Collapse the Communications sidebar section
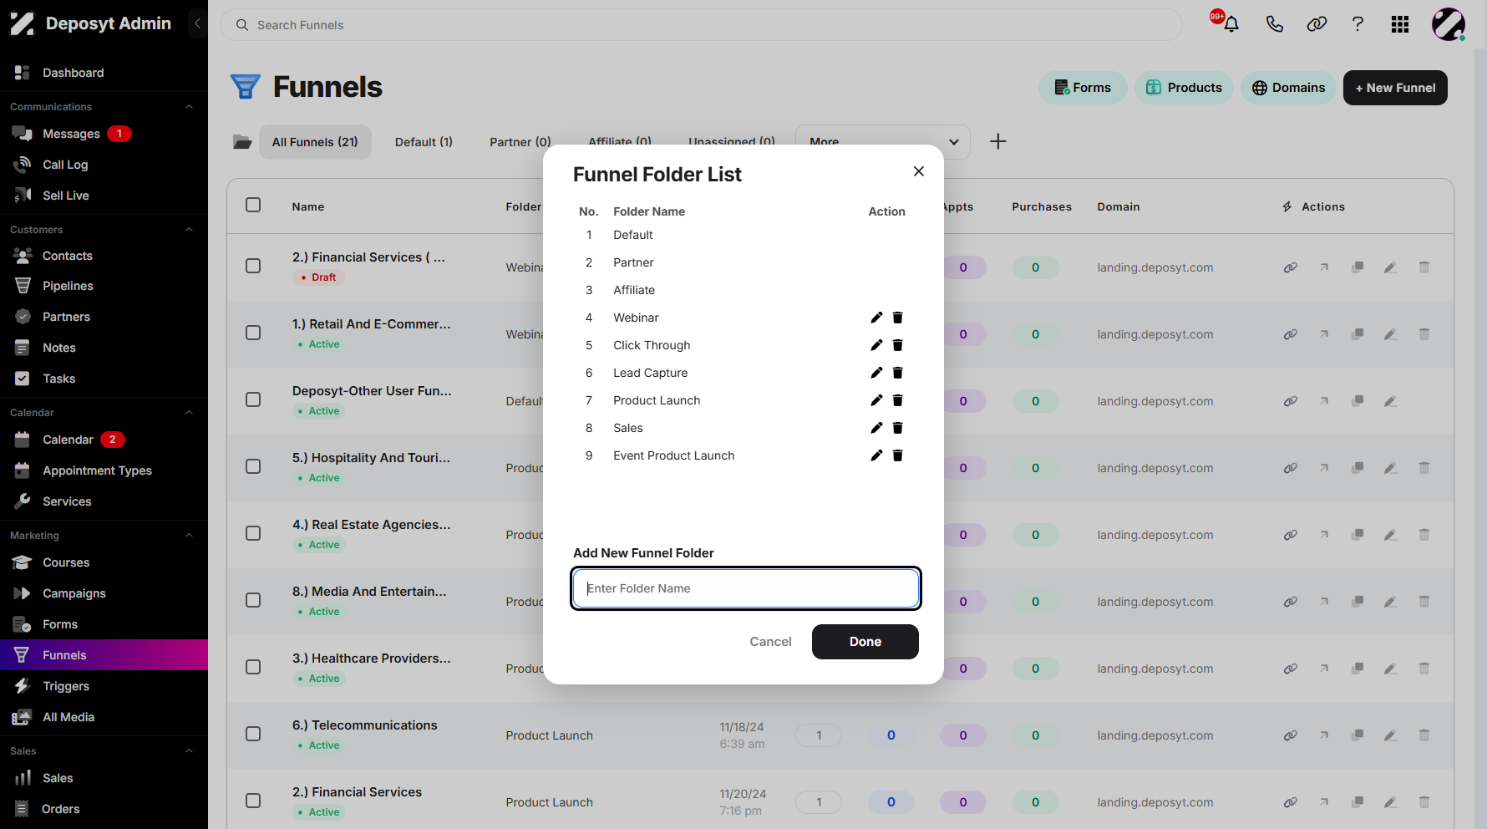Image resolution: width=1487 pixels, height=829 pixels. click(189, 107)
